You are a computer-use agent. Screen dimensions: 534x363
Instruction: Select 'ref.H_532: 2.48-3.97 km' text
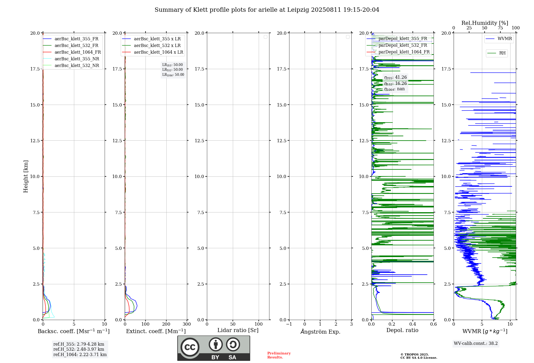tap(79, 349)
